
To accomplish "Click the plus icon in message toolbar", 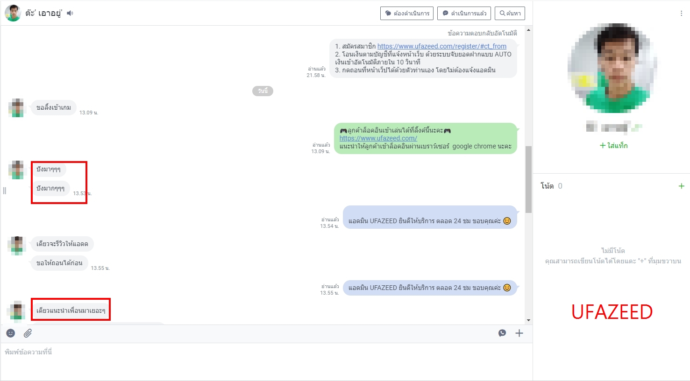I will (x=519, y=333).
